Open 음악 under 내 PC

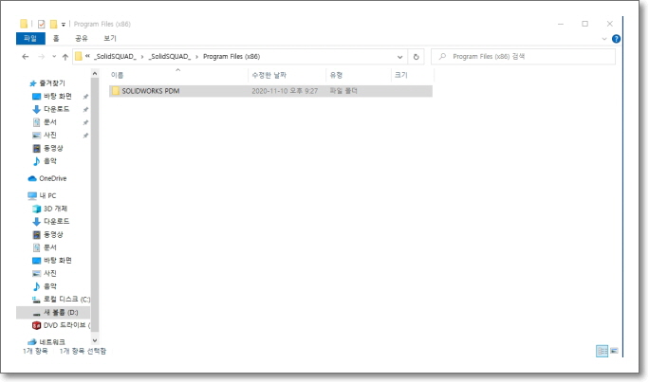point(50,286)
